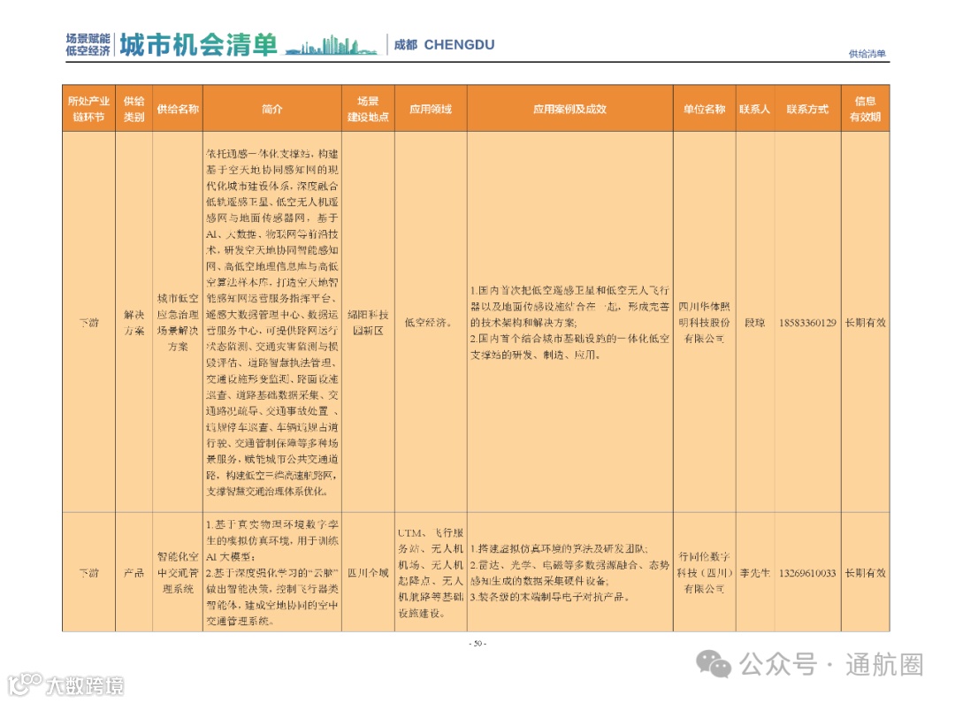
Task: Select phone number 18583360129
Action: pyautogui.click(x=807, y=322)
